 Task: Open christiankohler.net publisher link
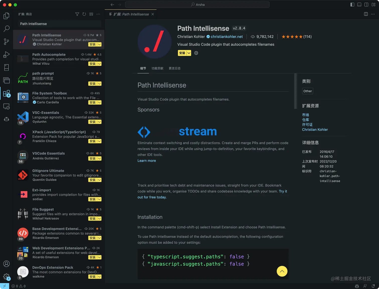coord(227,37)
